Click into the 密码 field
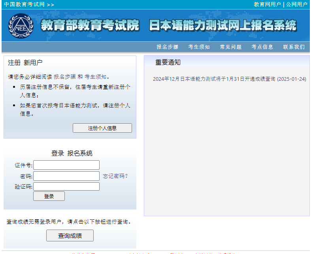The width and height of the screenshot is (315, 254). coord(66,176)
